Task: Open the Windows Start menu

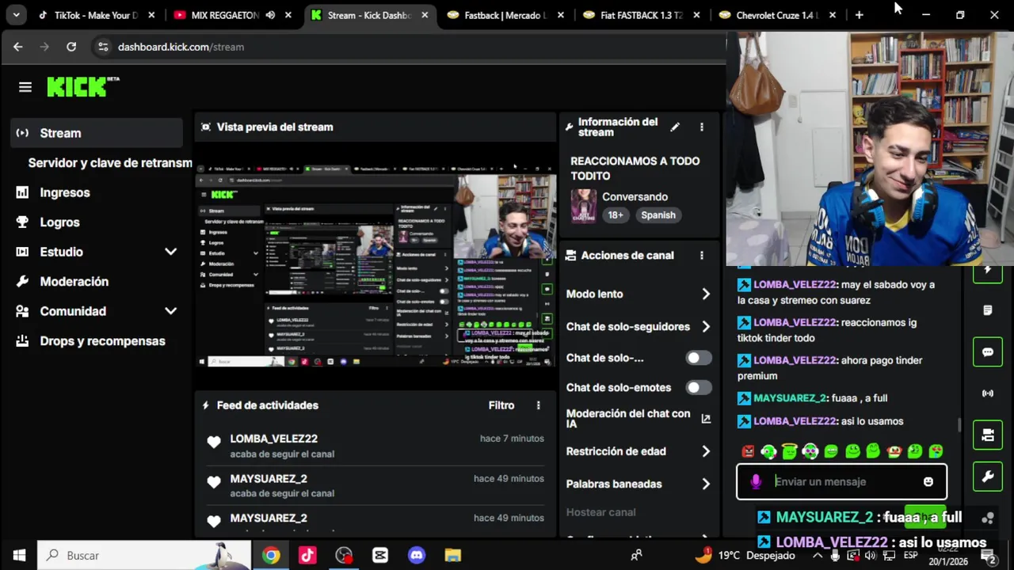Action: click(19, 556)
